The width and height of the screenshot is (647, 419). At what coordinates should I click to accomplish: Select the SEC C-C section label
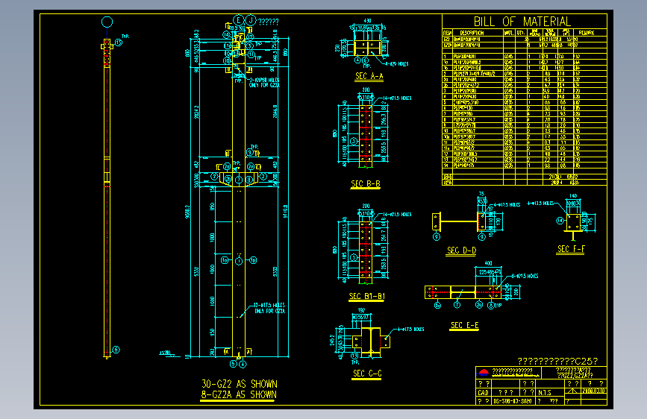tap(367, 374)
